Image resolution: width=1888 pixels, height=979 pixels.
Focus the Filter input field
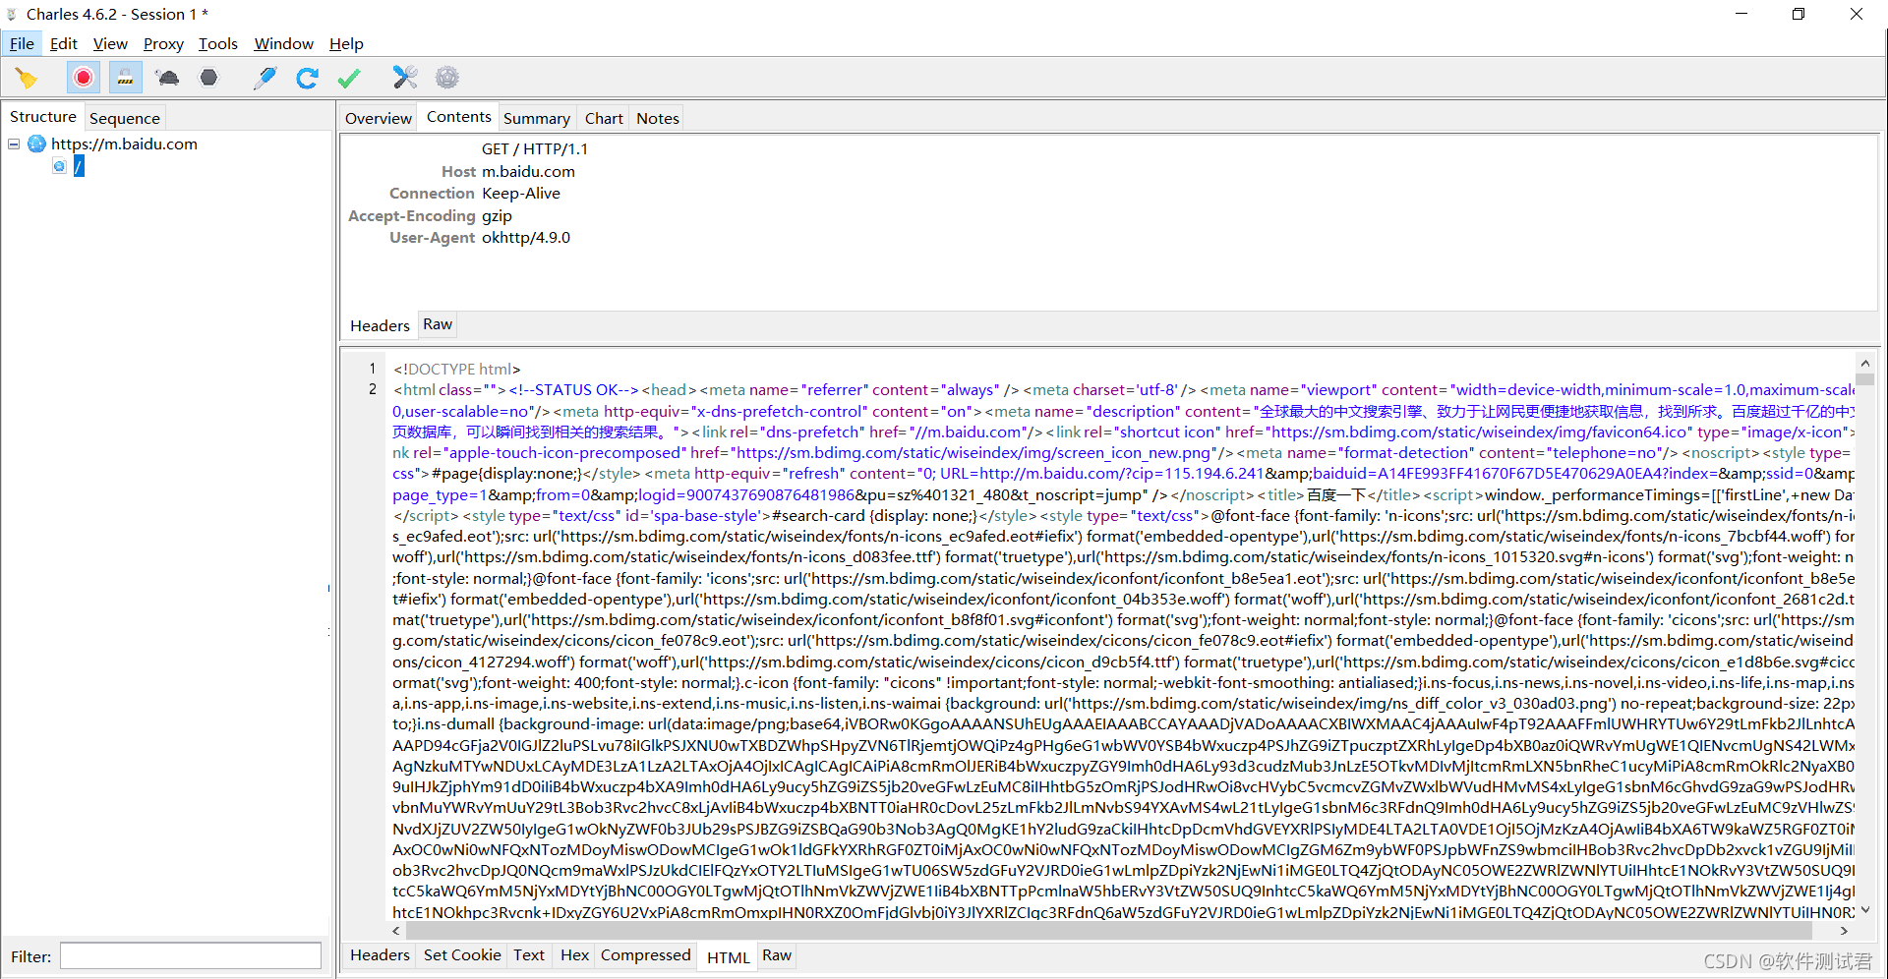point(191,955)
